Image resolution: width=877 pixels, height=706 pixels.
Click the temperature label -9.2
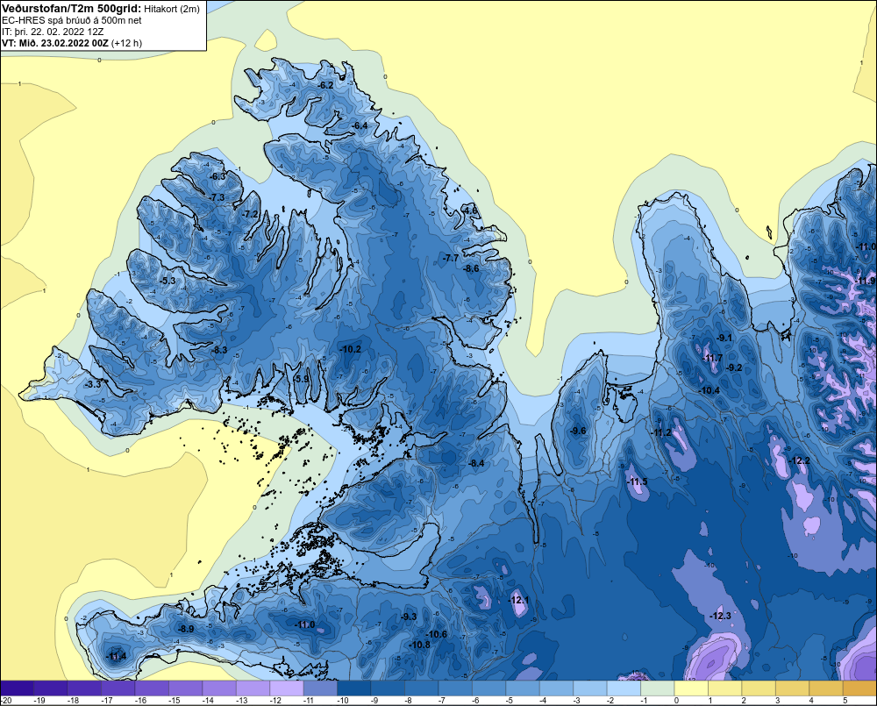734,367
